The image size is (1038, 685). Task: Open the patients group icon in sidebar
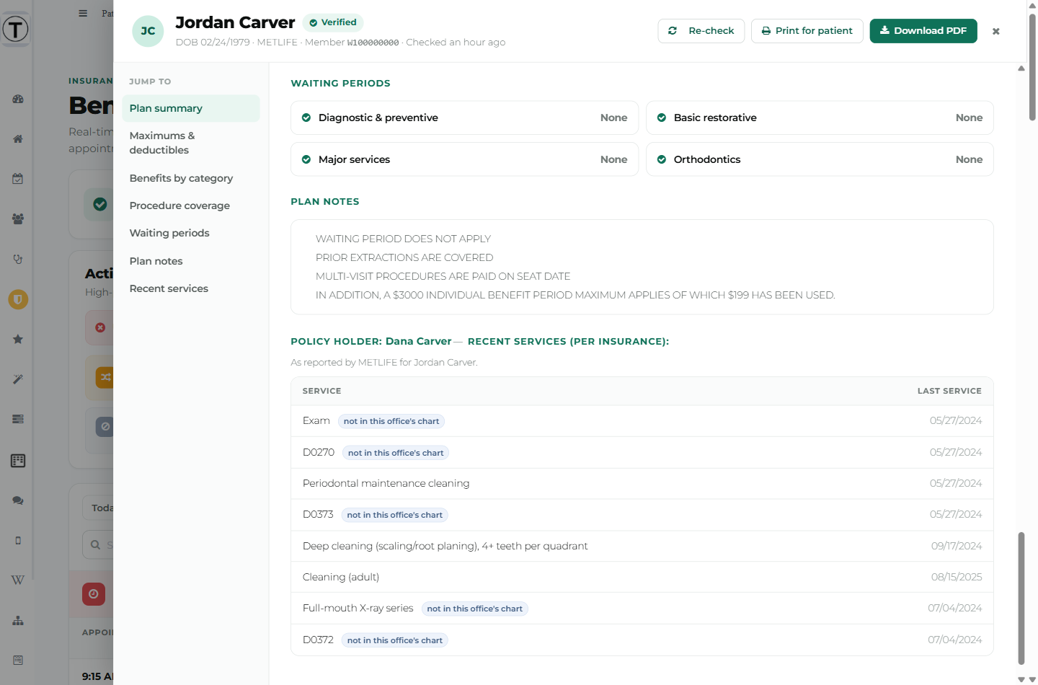coord(18,218)
